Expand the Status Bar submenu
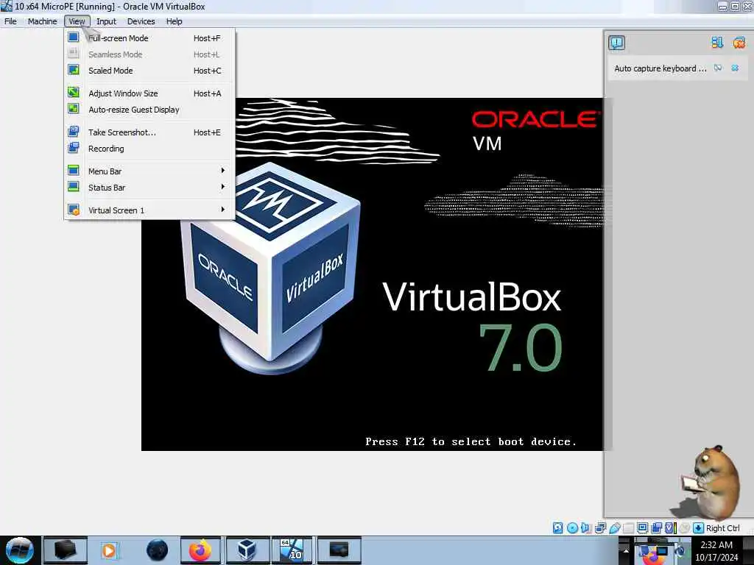The image size is (754, 565). tap(149, 188)
